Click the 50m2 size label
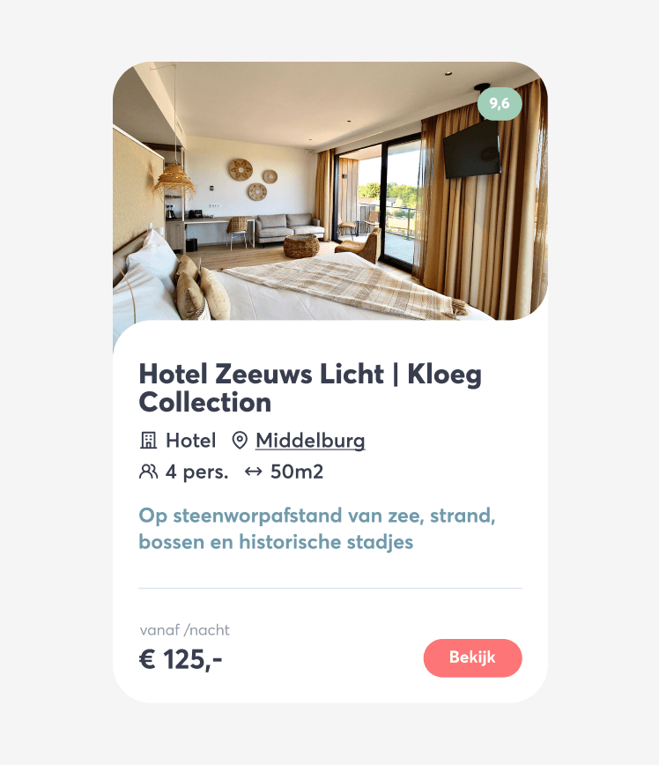 297,472
